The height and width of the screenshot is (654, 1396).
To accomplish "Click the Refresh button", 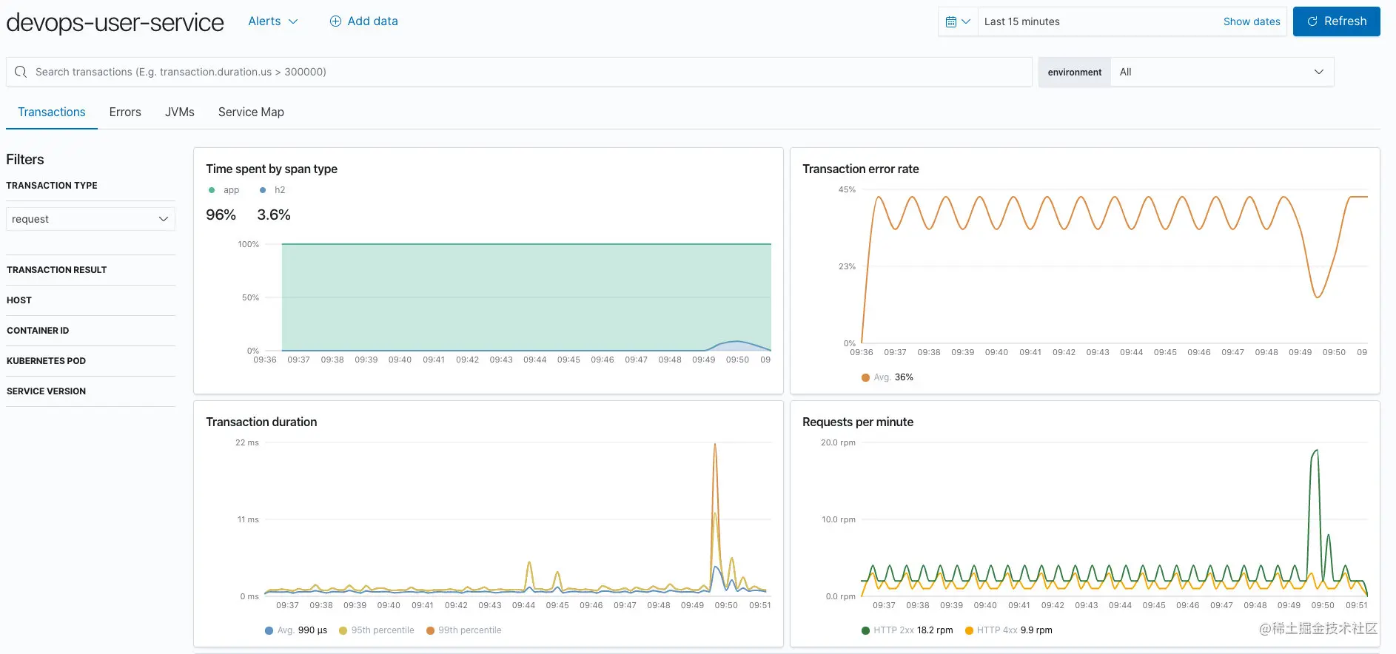I will coord(1336,21).
